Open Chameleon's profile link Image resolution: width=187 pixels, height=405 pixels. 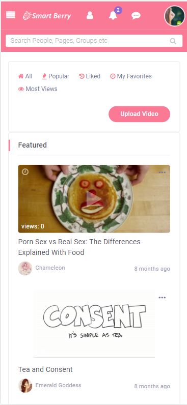click(50, 268)
